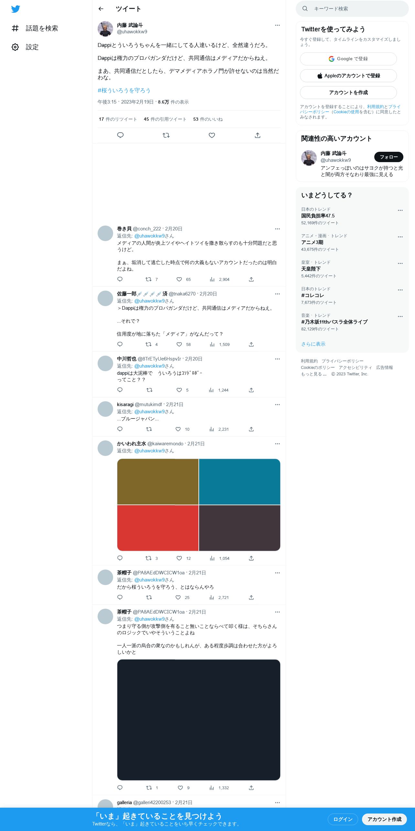The image size is (415, 831).
Task: Click the さらに表示 link under trends
Action: (x=313, y=344)
